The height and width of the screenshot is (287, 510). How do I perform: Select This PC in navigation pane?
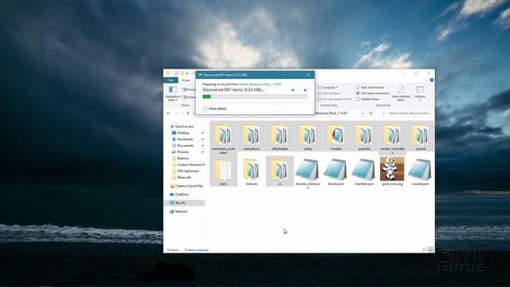[x=184, y=202]
